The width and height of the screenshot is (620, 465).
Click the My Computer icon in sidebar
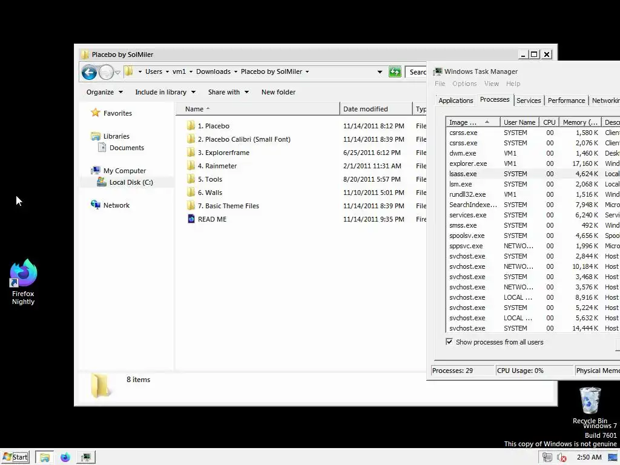(95, 170)
